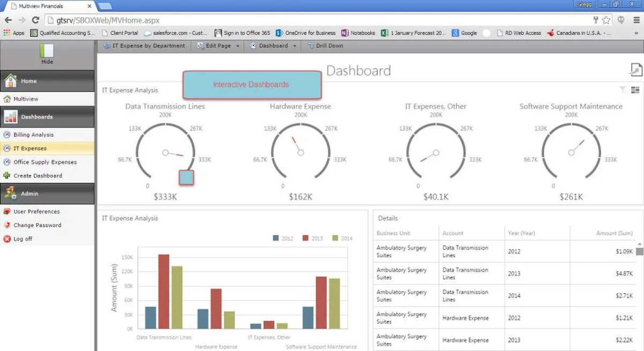Image resolution: width=644 pixels, height=351 pixels.
Task: Toggle the 2012 legend swatch
Action: [276, 238]
